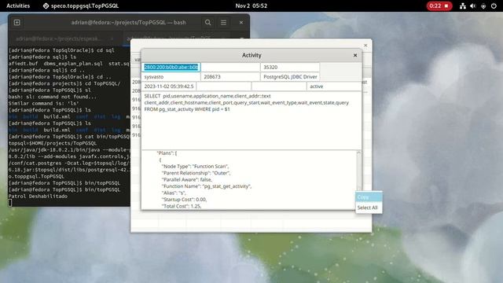This screenshot has height=283, width=503.
Task: Click the pid field 208673
Action: (x=230, y=77)
